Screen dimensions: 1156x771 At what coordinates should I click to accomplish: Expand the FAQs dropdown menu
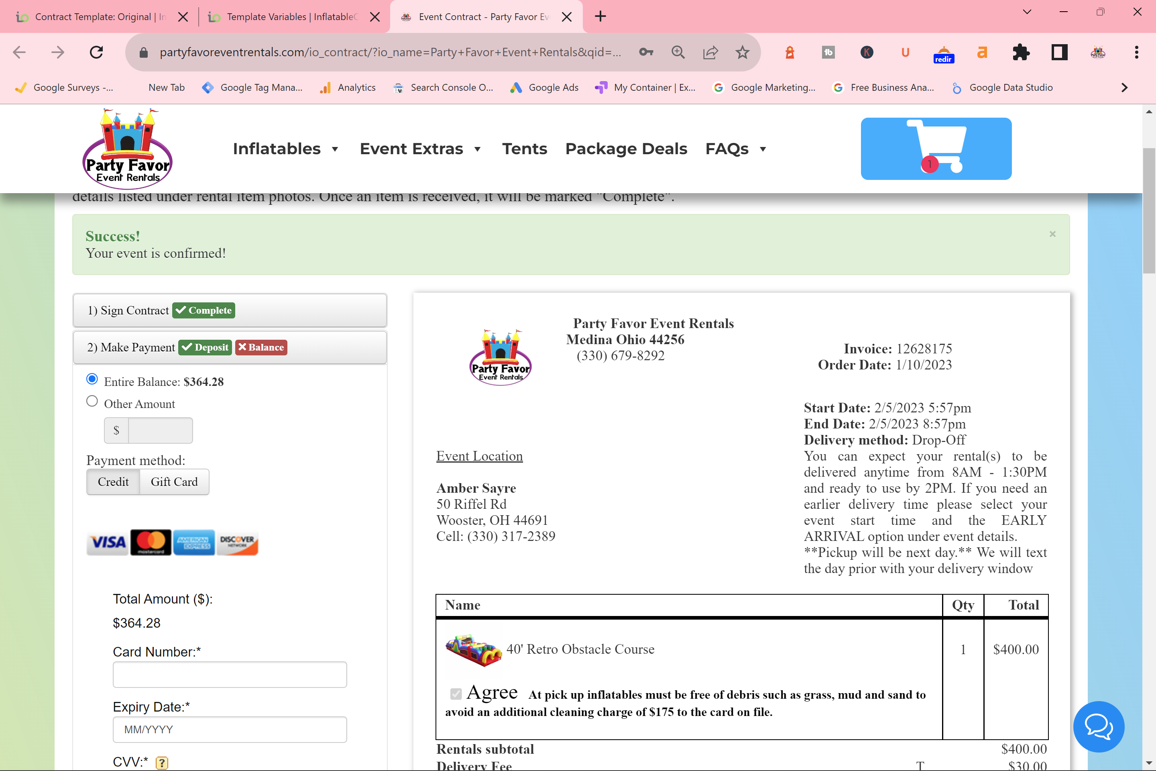735,149
